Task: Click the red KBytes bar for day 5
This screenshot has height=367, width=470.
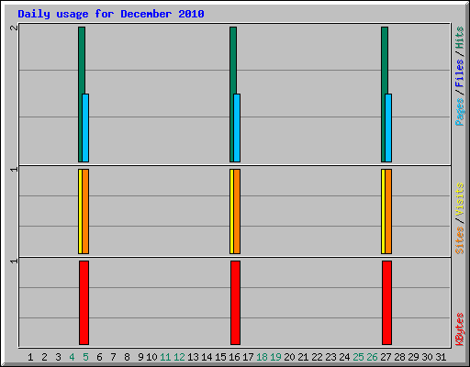Action: coord(84,303)
